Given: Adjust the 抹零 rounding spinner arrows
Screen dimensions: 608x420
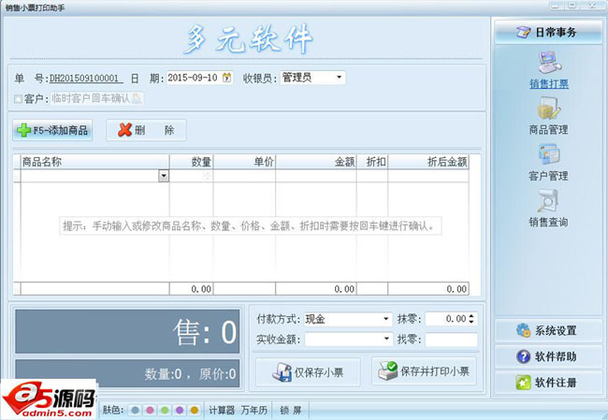Looking at the screenshot, I should 471,319.
